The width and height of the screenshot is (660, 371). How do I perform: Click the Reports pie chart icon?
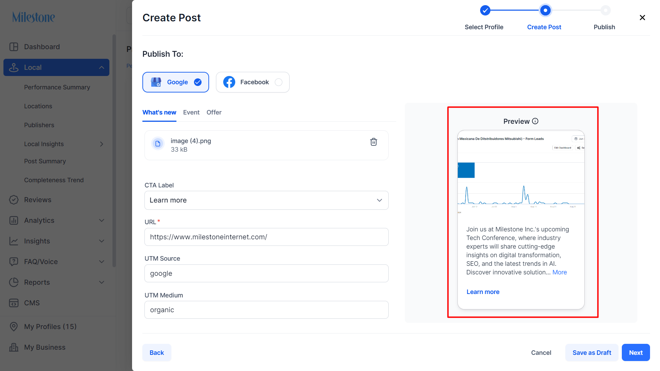[14, 282]
